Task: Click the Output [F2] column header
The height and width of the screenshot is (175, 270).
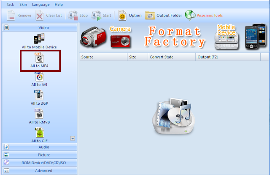Action: click(x=228, y=57)
